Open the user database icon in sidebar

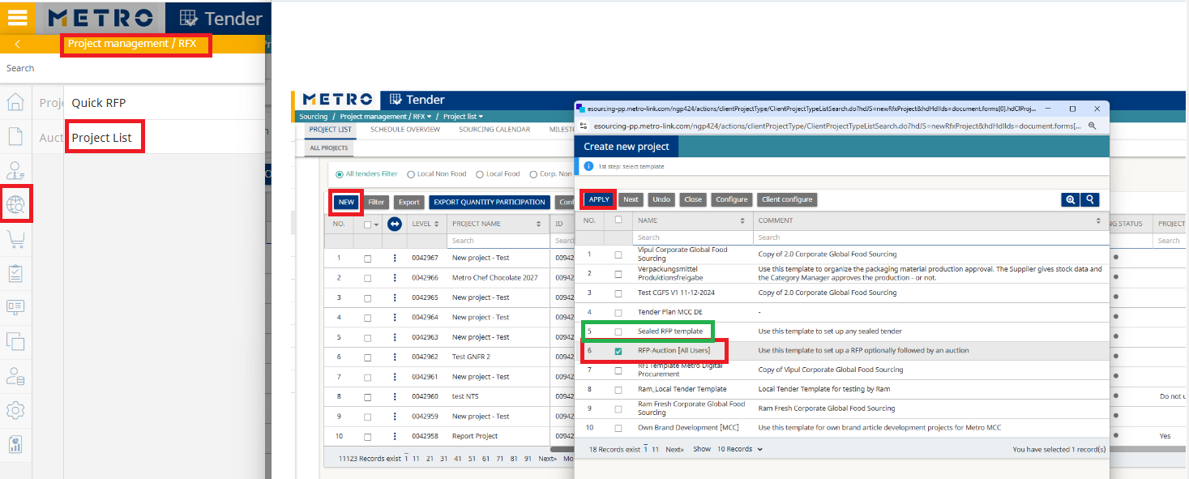(15, 376)
